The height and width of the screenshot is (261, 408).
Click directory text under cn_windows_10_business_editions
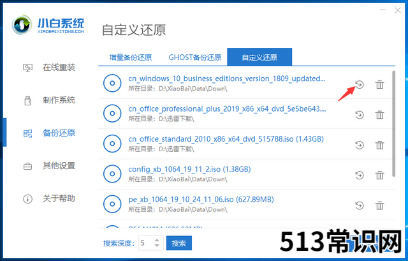click(178, 89)
